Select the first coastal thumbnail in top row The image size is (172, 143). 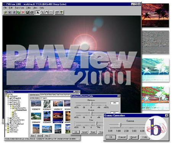pyautogui.click(x=36, y=103)
